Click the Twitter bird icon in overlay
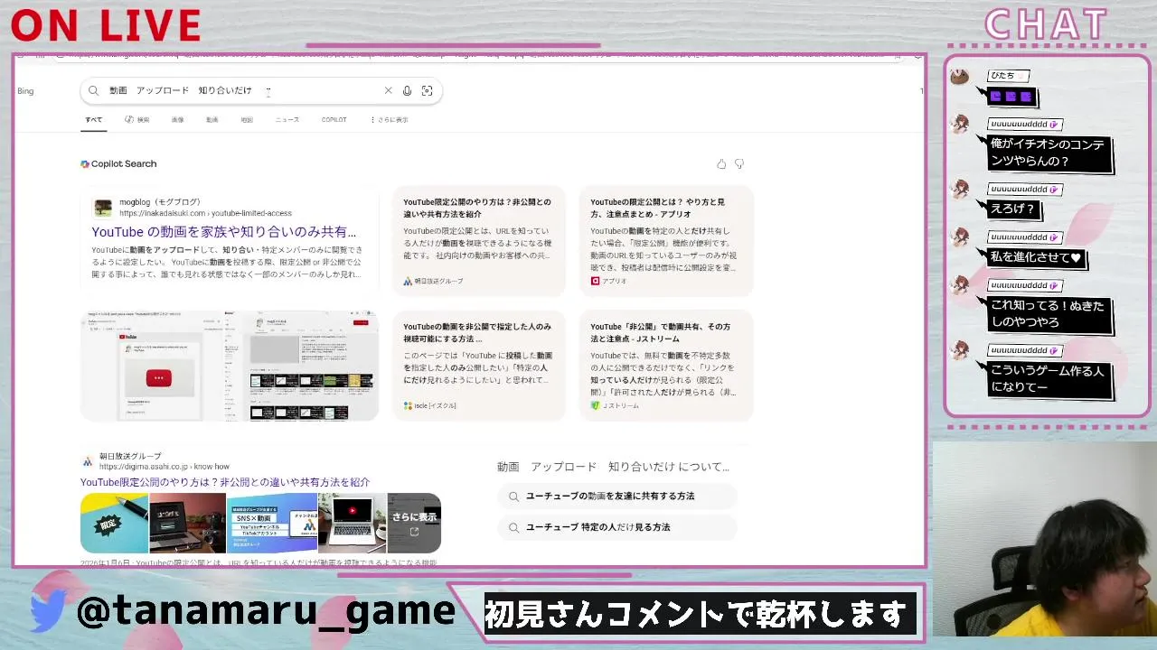 [x=50, y=611]
